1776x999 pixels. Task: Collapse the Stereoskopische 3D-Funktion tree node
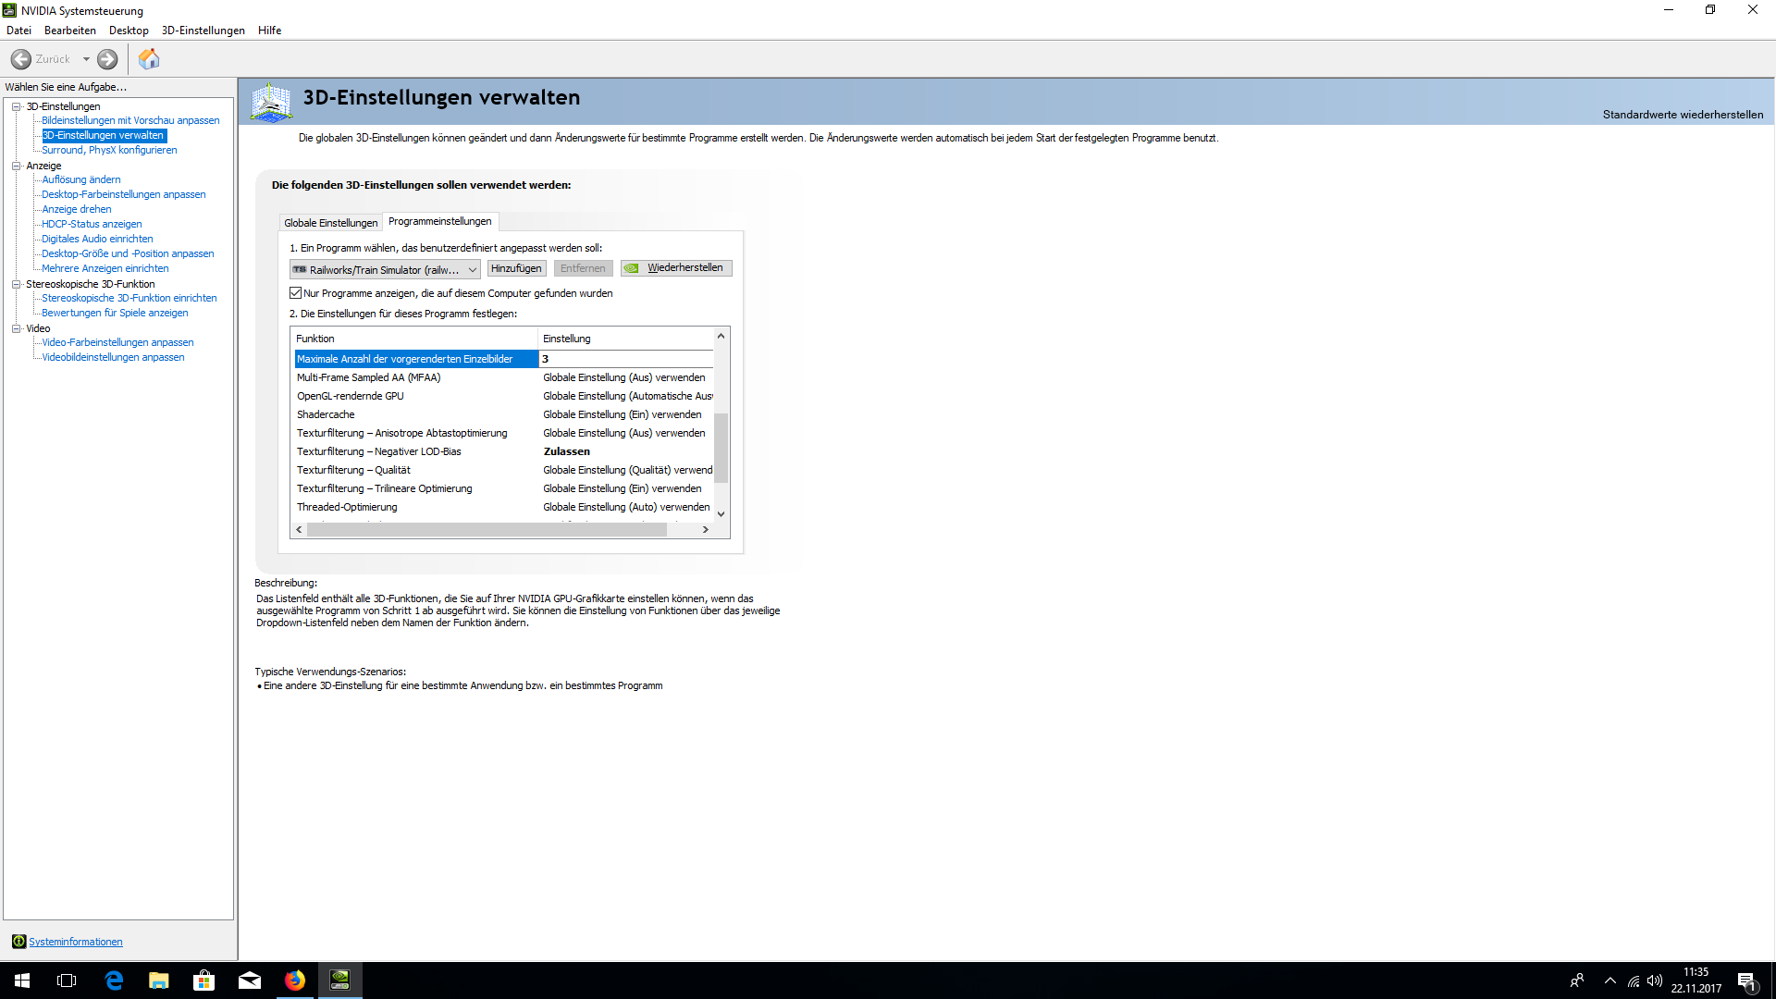(16, 284)
